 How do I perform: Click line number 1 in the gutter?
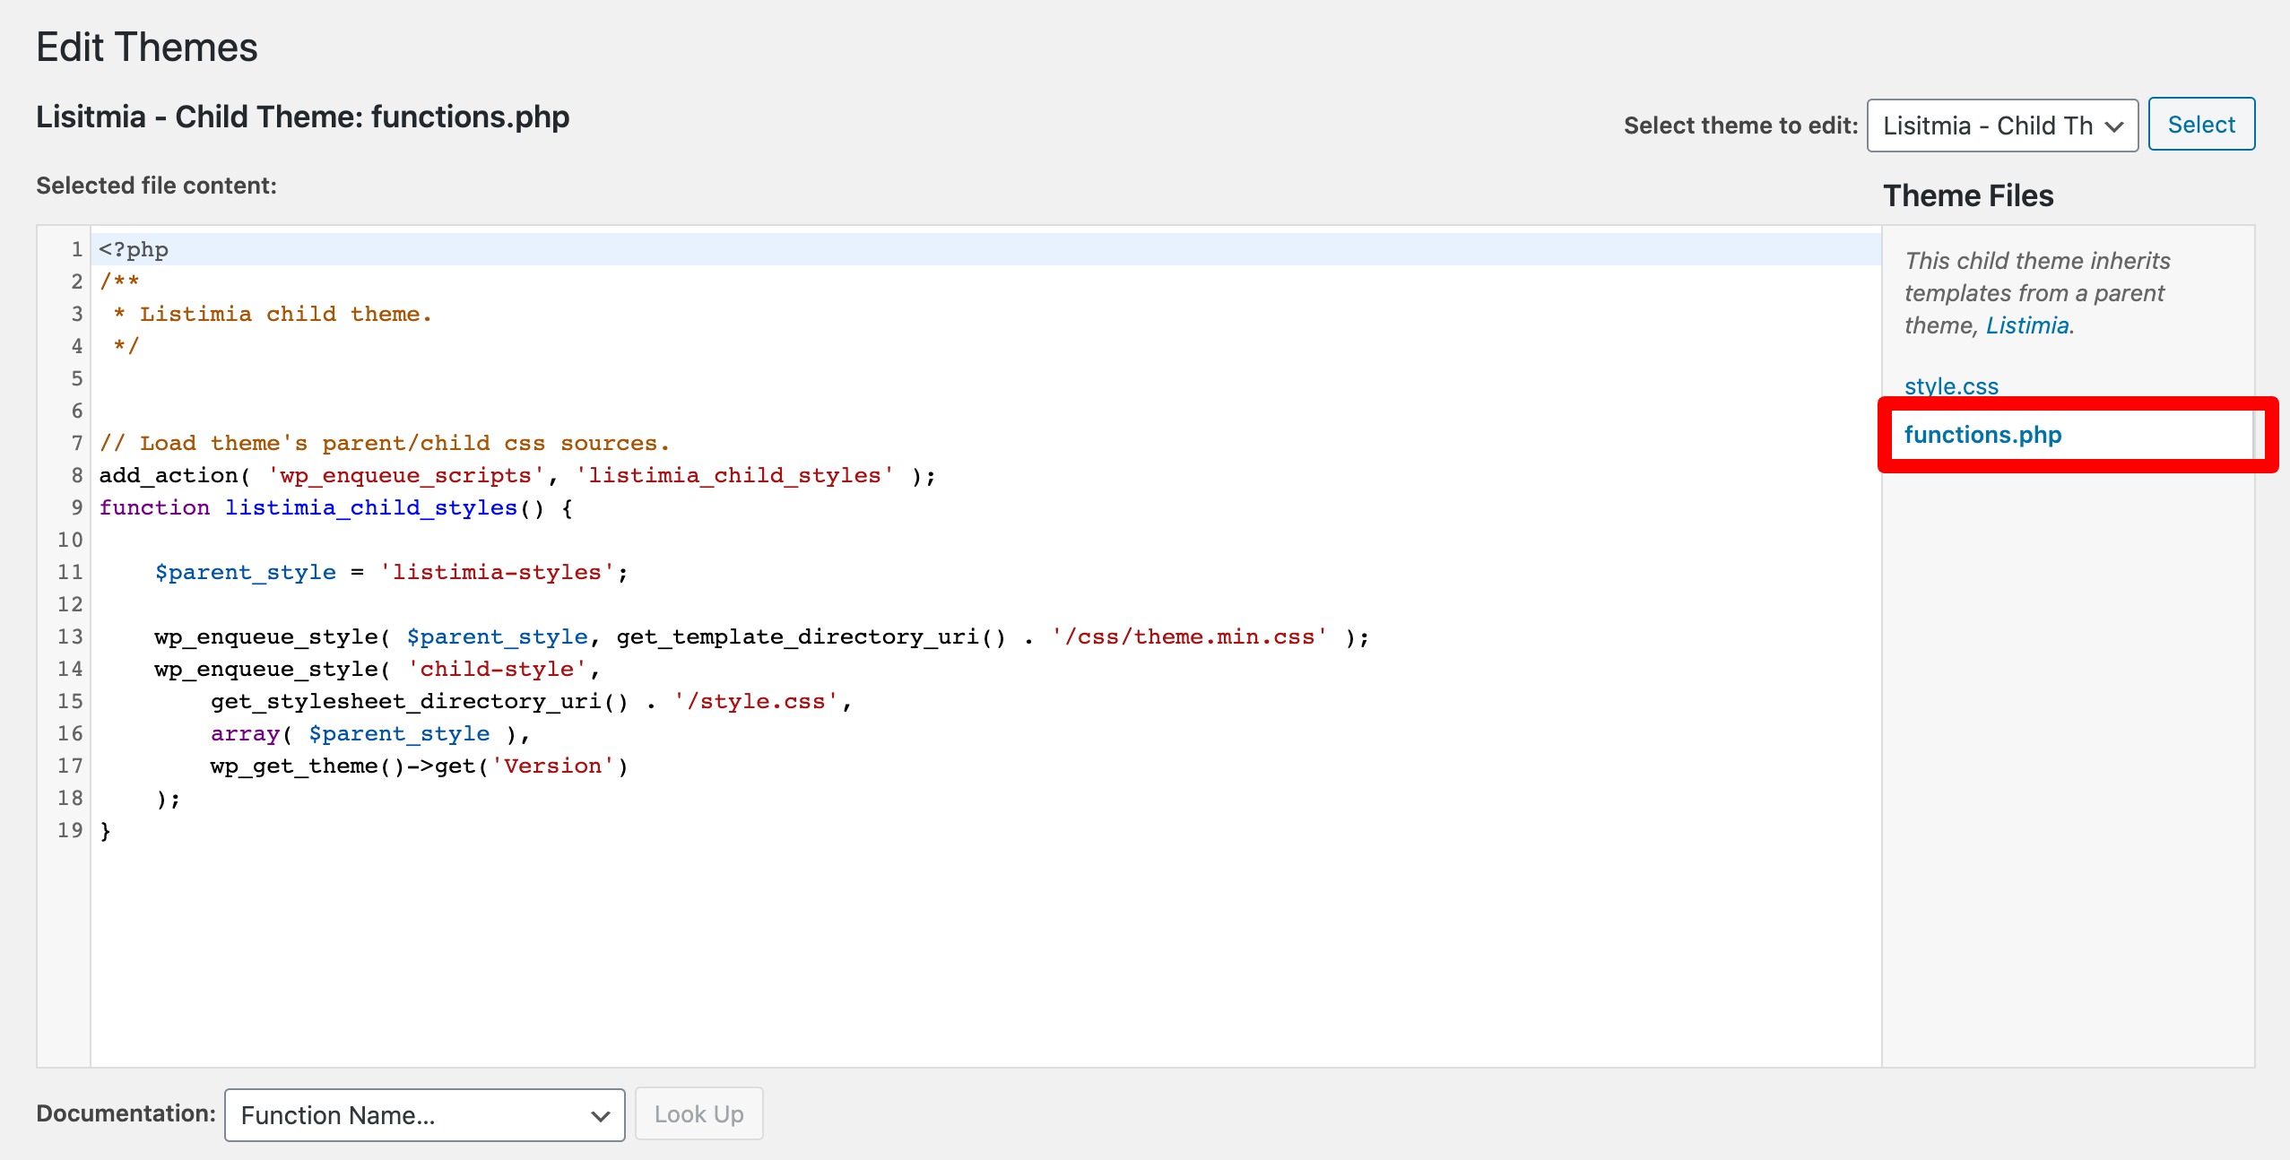(77, 250)
